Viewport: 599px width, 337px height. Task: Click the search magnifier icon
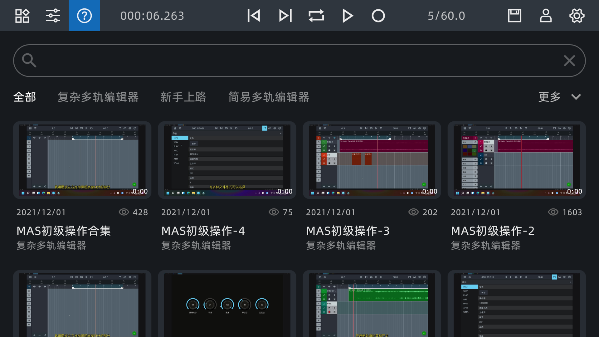point(29,60)
